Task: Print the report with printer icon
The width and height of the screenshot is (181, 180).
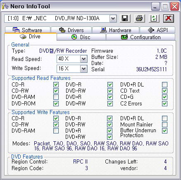Action: tap(139, 18)
